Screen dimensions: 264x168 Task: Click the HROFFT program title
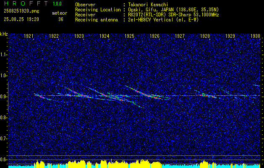coord(26,3)
